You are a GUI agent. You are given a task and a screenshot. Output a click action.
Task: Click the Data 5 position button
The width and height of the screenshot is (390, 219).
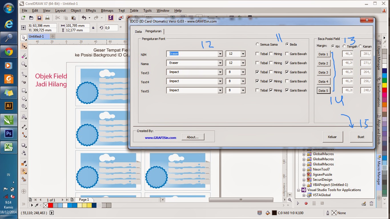tap(323, 90)
